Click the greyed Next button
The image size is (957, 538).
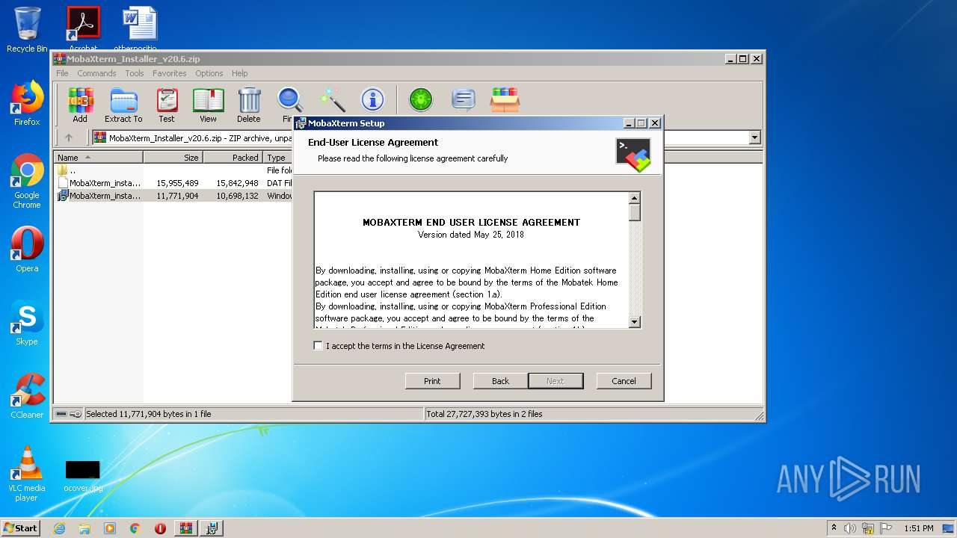tap(556, 381)
